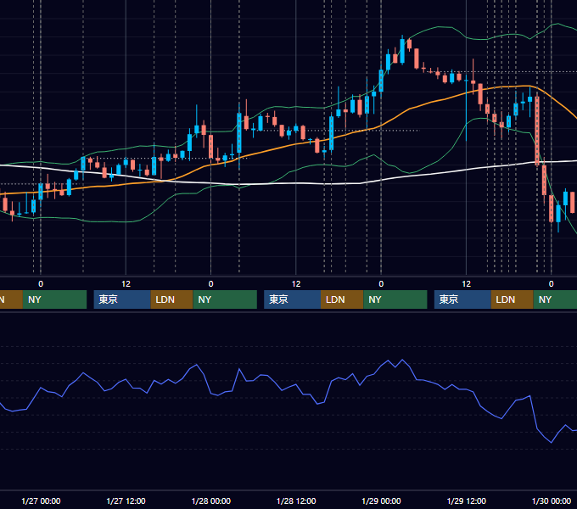Viewport: 577px width, 509px height.
Task: Select the LDN session block on 1/29
Action: (x=512, y=299)
